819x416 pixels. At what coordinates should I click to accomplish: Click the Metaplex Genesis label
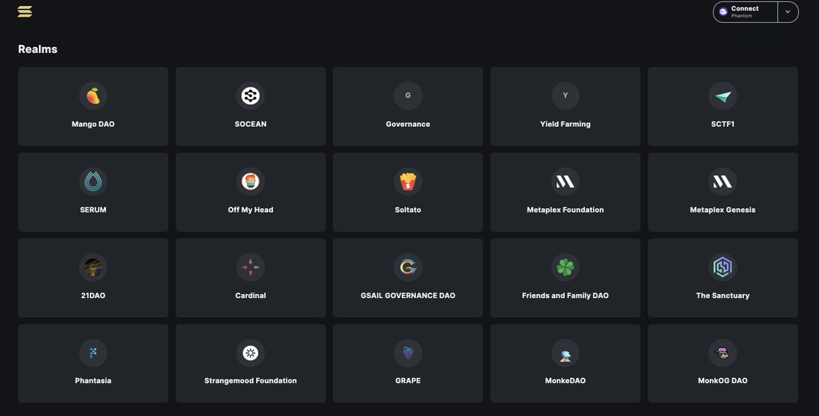(x=723, y=210)
